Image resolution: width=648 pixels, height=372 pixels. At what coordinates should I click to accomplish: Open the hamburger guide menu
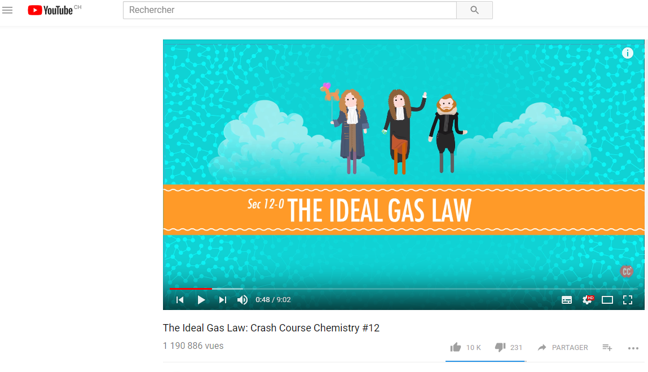(7, 10)
